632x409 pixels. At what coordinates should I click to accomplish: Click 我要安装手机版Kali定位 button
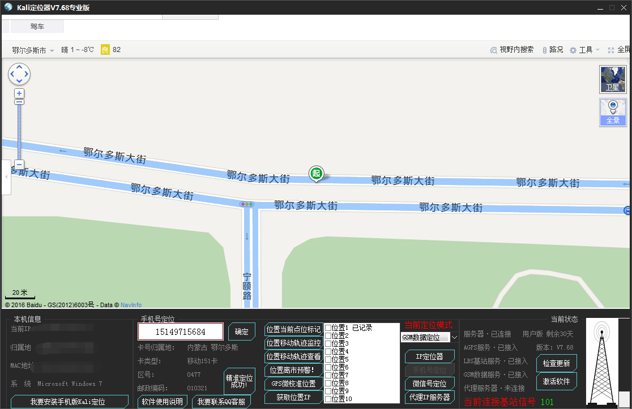[x=69, y=402]
